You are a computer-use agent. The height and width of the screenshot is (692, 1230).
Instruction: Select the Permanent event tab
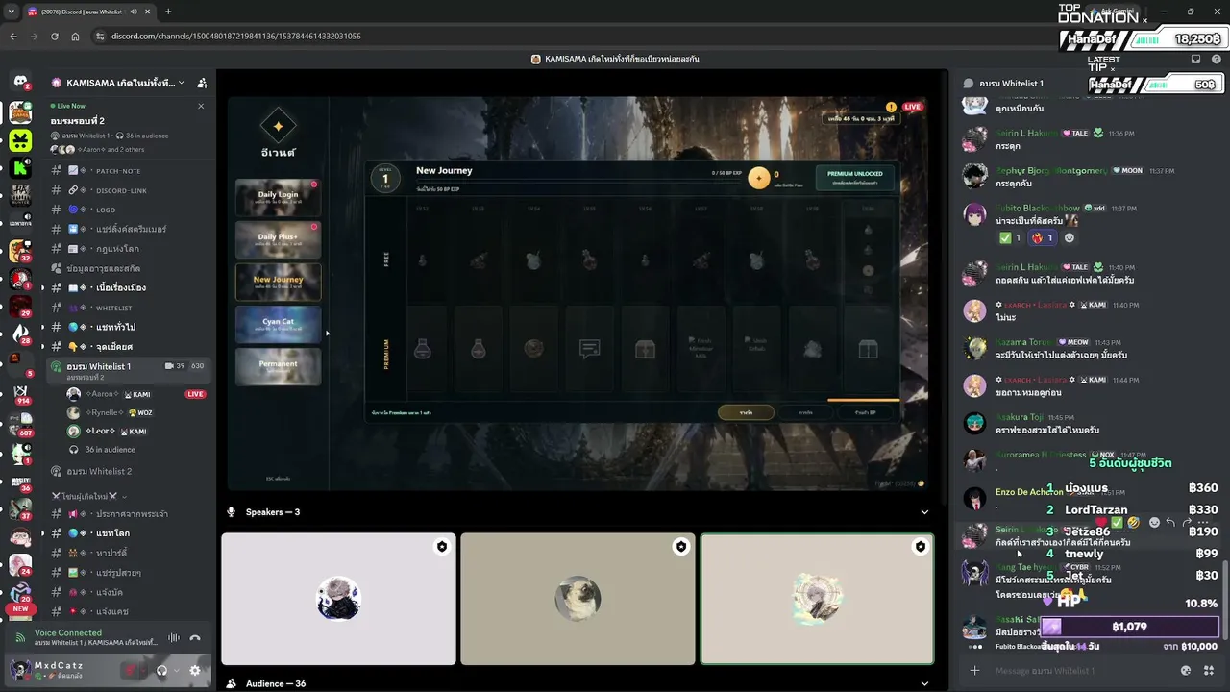(278, 366)
